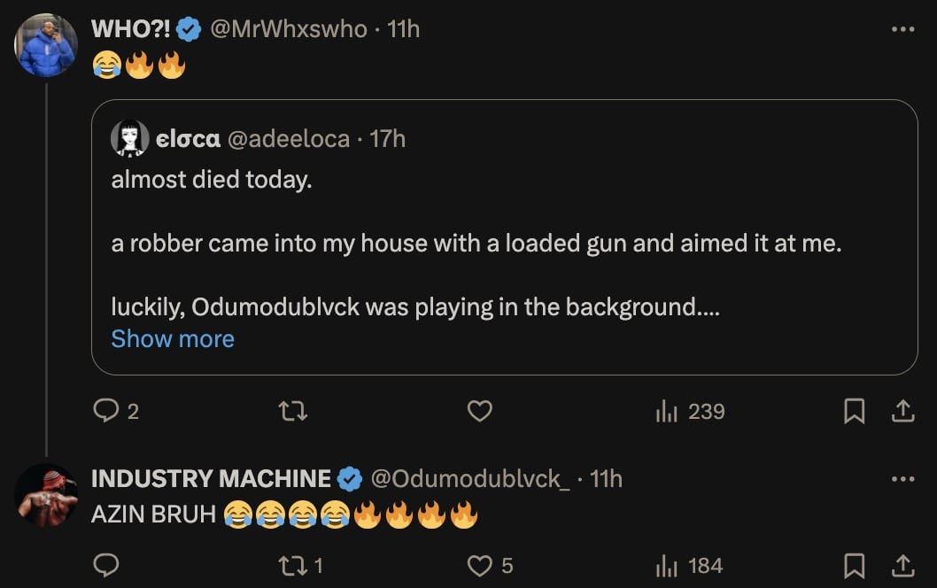Like the WHO?! quote tweet

tap(479, 411)
